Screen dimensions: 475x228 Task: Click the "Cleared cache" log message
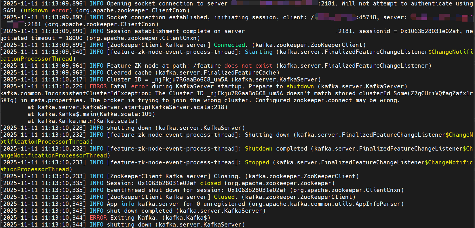[x=129, y=73]
